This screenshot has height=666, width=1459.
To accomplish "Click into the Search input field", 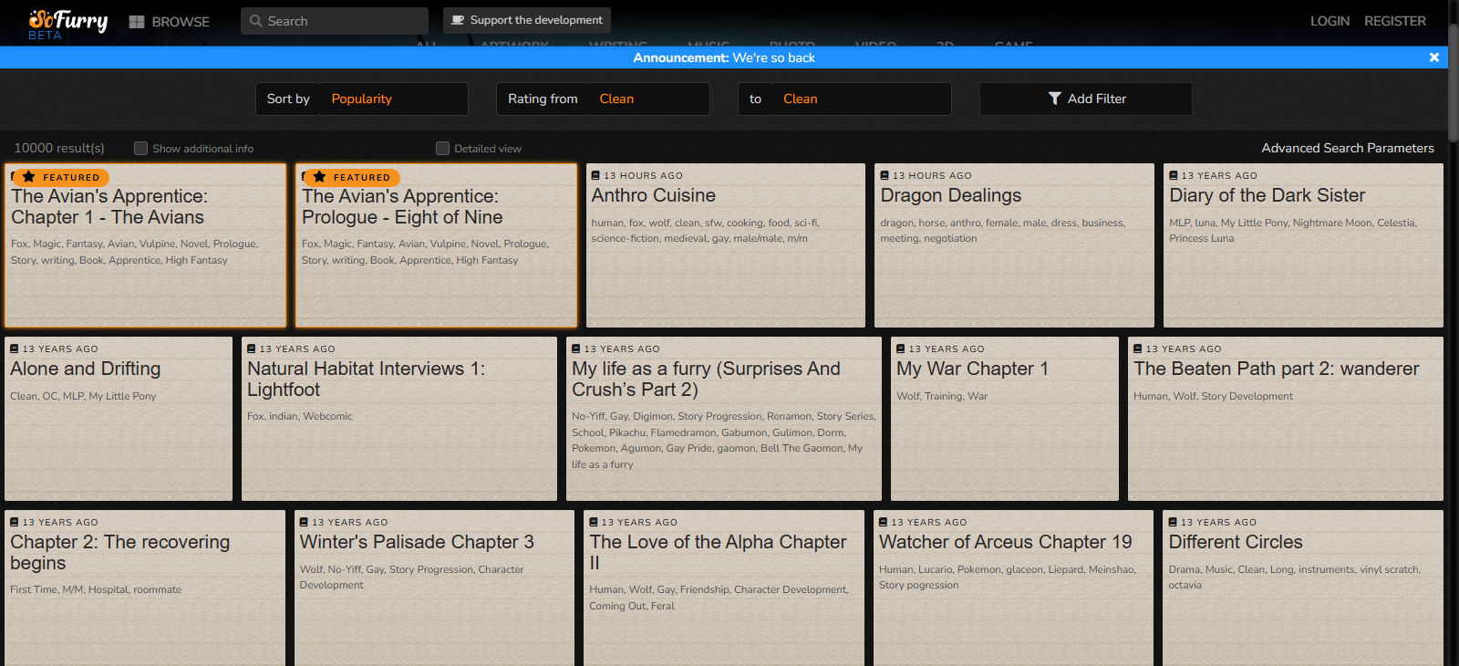I will click(342, 21).
